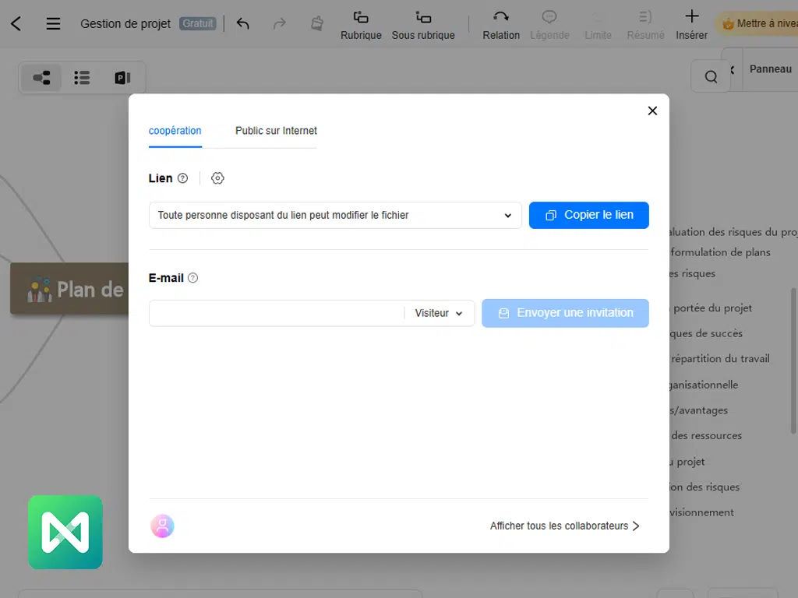Click the help icon beside E-mail
Viewport: 798px width, 598px height.
click(x=193, y=278)
